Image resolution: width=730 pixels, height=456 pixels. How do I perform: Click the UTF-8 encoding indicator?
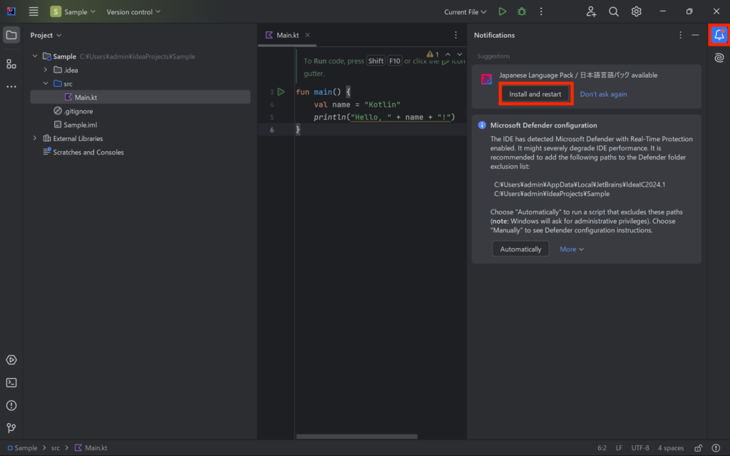640,448
